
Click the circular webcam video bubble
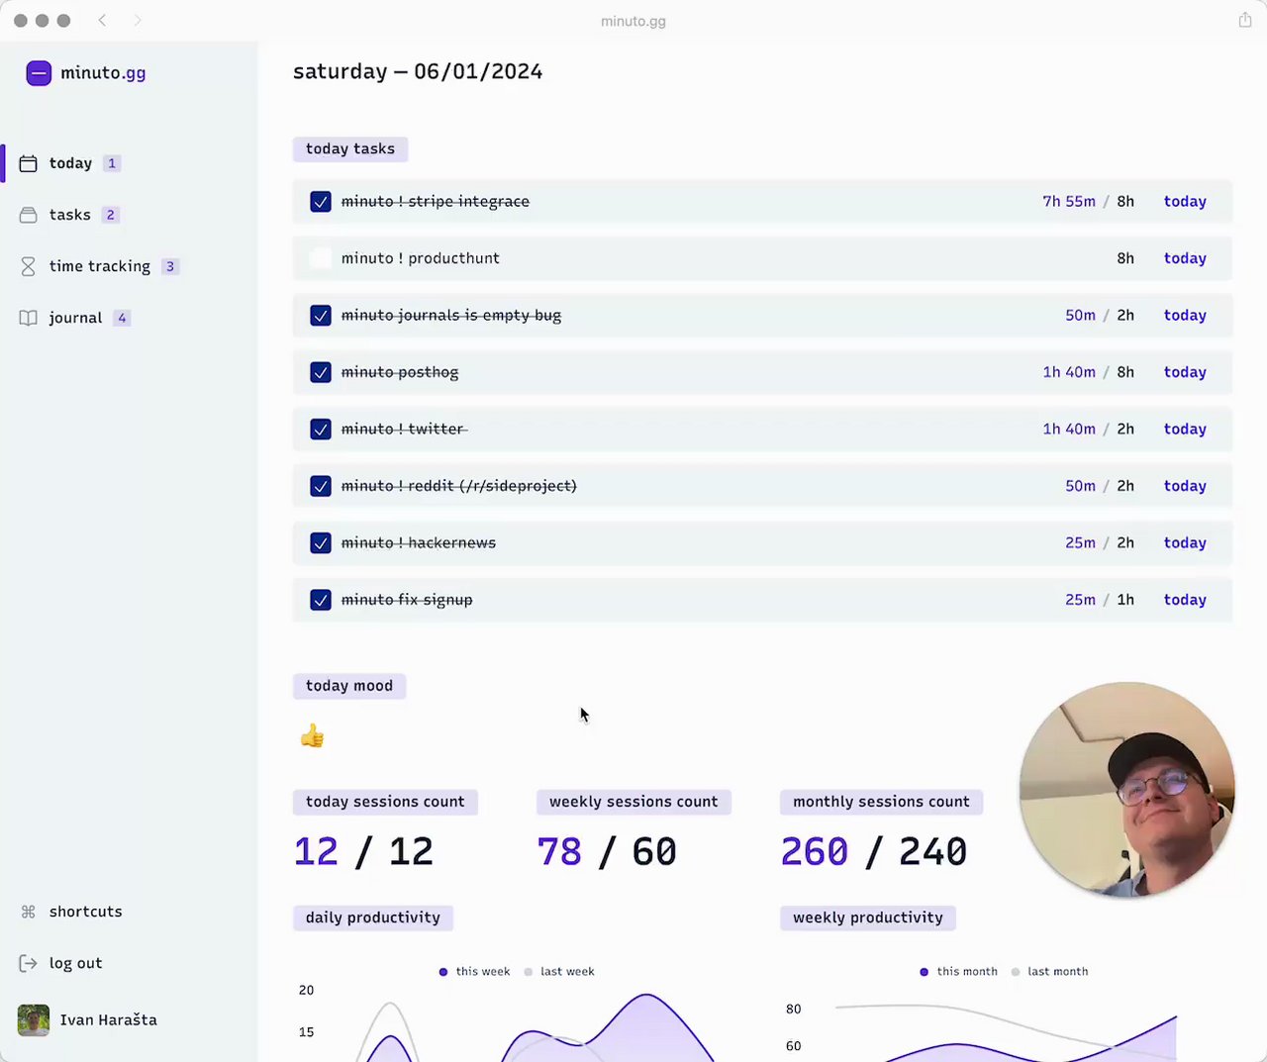[x=1127, y=790]
